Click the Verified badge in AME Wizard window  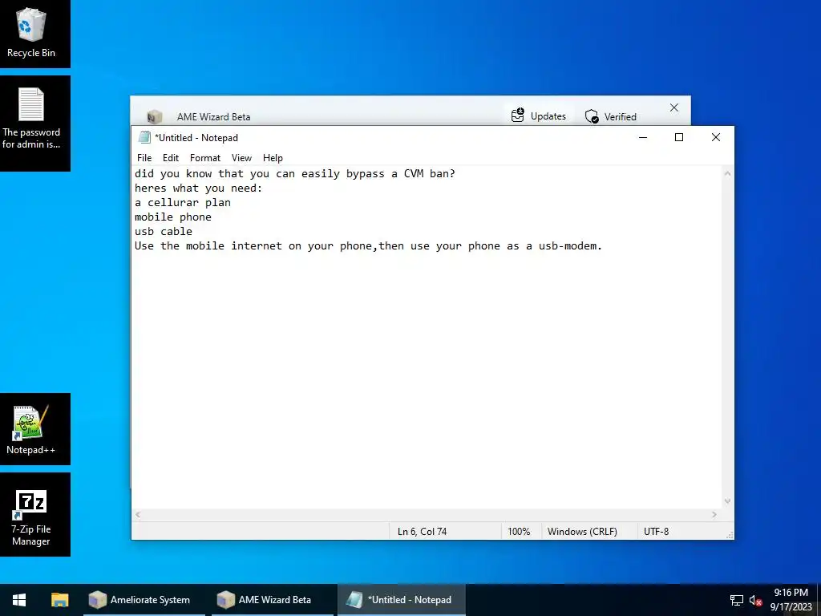[611, 116]
